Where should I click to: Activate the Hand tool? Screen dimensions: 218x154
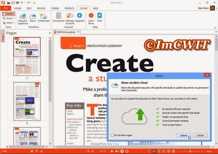(8, 14)
